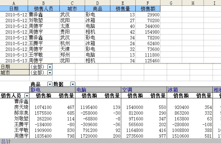The width and height of the screenshot is (221, 144).
Task: Select pivot value 1510600
Action: tap(178, 136)
